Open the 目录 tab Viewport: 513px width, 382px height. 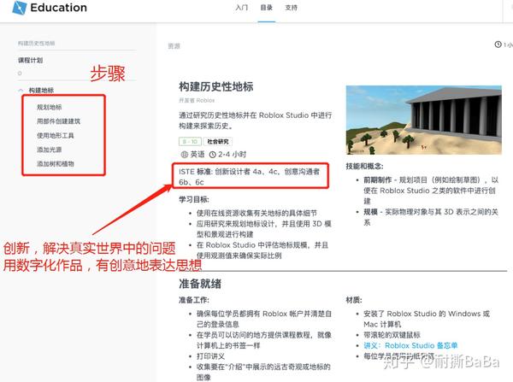(266, 8)
